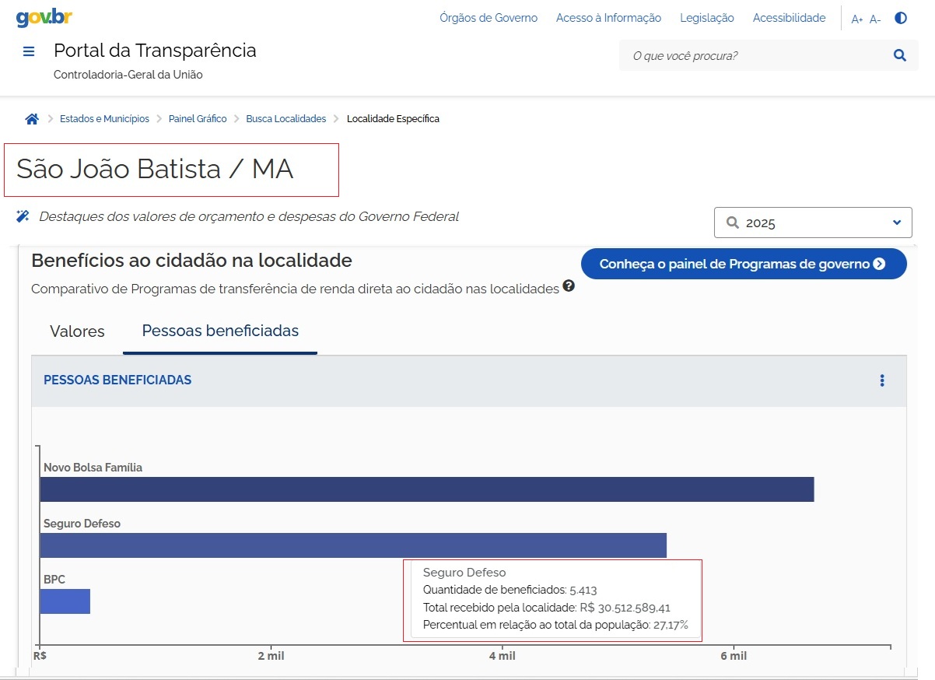Image resolution: width=935 pixels, height=680 pixels.
Task: Decrease font size with A- icon
Action: pos(875,19)
